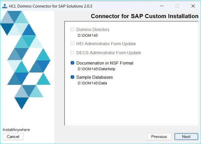Close the Domino Connector installer window

[x=193, y=6]
